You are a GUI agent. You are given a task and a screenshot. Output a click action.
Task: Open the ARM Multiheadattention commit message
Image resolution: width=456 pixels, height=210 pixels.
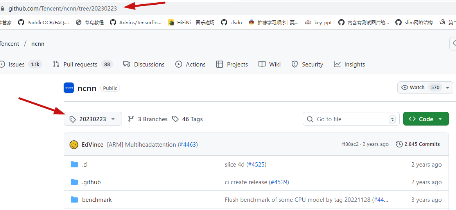(x=141, y=145)
